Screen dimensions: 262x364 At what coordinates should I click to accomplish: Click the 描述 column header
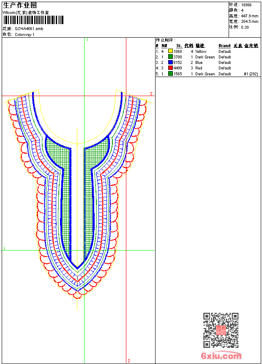pyautogui.click(x=200, y=46)
